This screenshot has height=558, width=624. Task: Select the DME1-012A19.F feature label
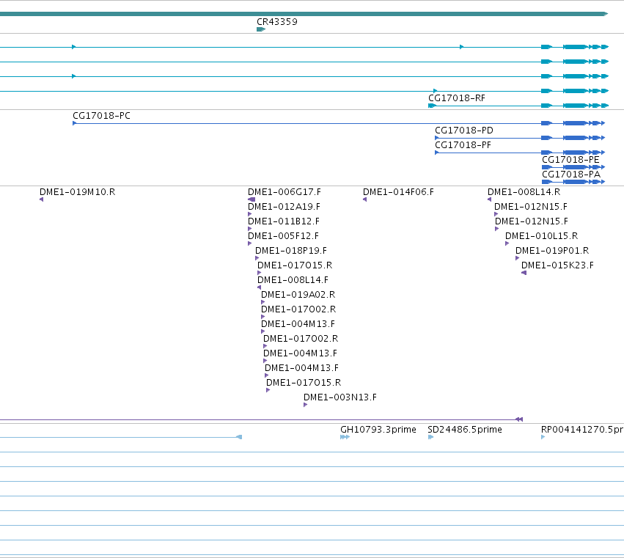tap(285, 207)
